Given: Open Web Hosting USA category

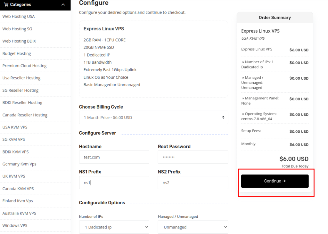Looking at the screenshot, I should point(19,17).
